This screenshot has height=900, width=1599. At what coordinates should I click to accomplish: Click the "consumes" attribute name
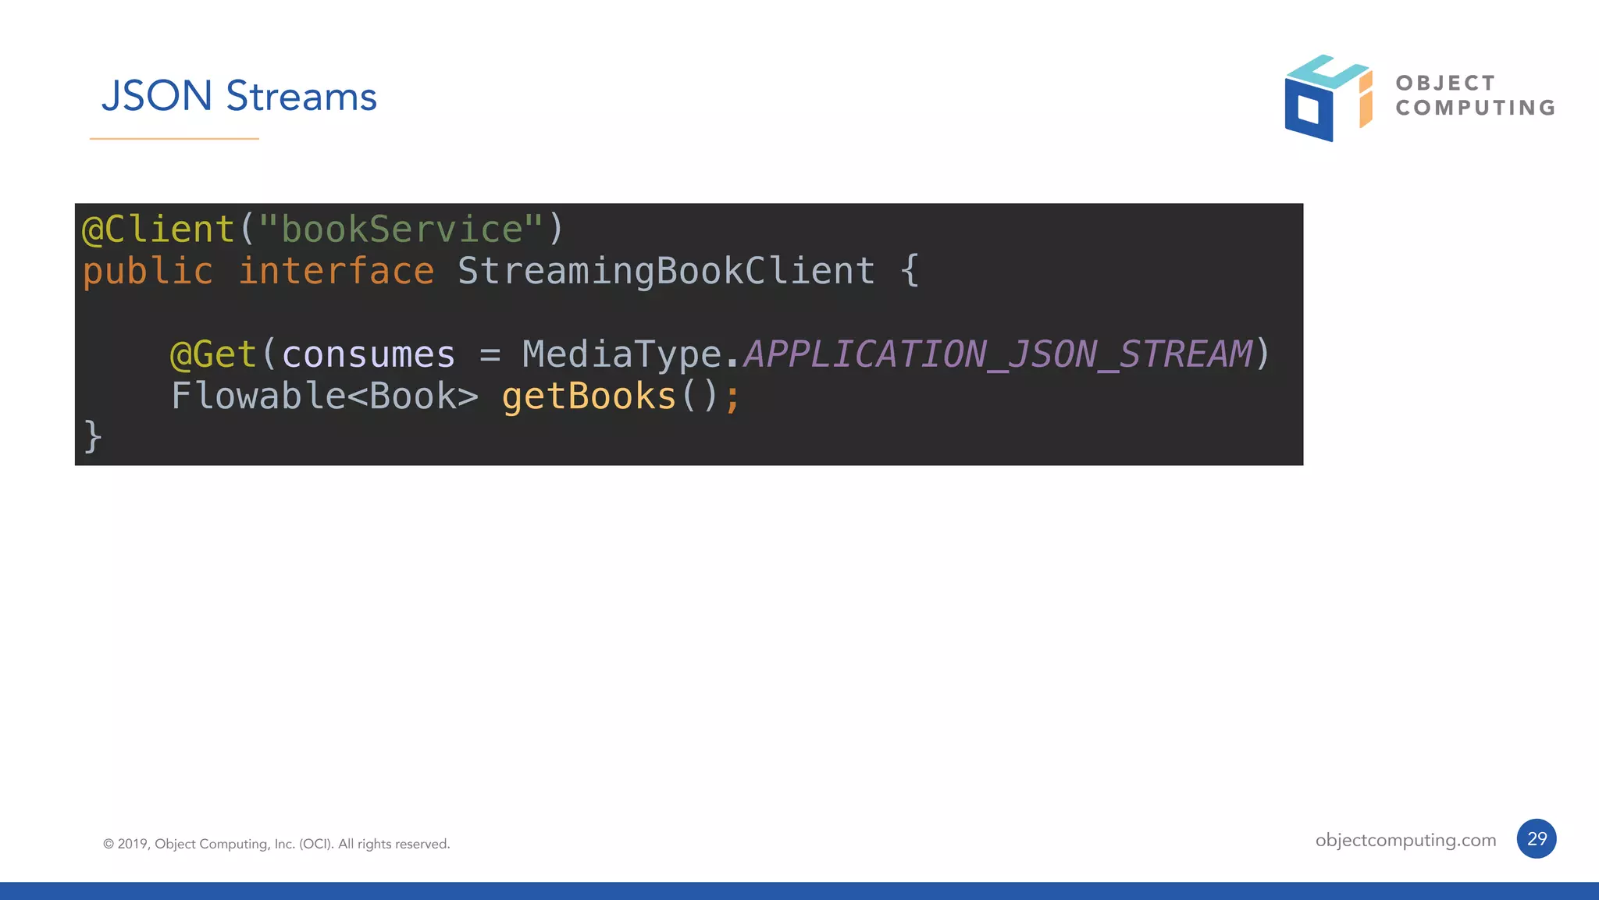(x=369, y=354)
